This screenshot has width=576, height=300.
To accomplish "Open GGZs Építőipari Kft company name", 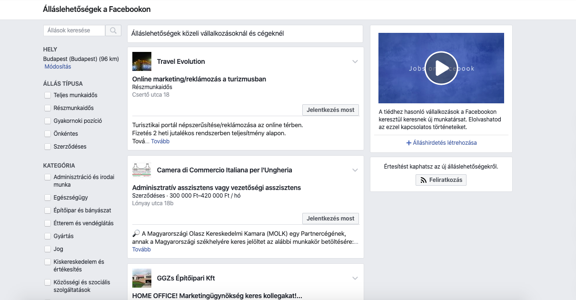I will 186,278.
